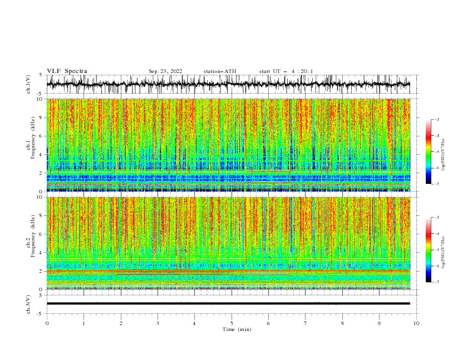Click lower colorbar 'log(PSD)(V²/Hz)' label
The image size is (469, 363).
click(x=444, y=252)
